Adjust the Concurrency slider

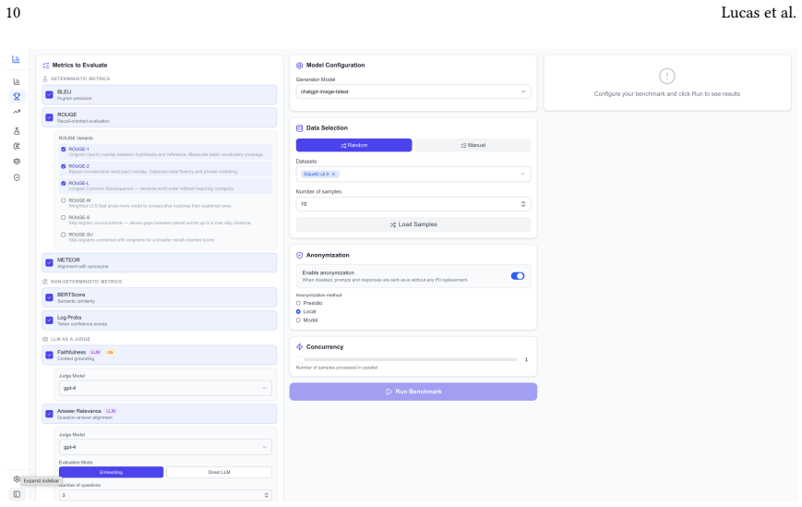pos(407,359)
